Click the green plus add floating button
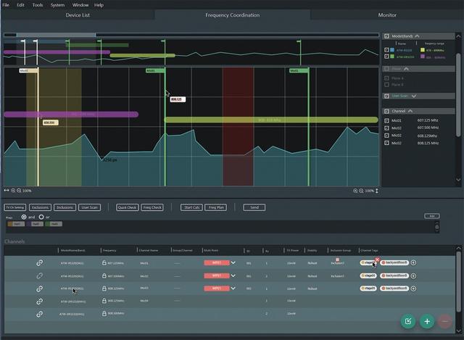 [427, 321]
